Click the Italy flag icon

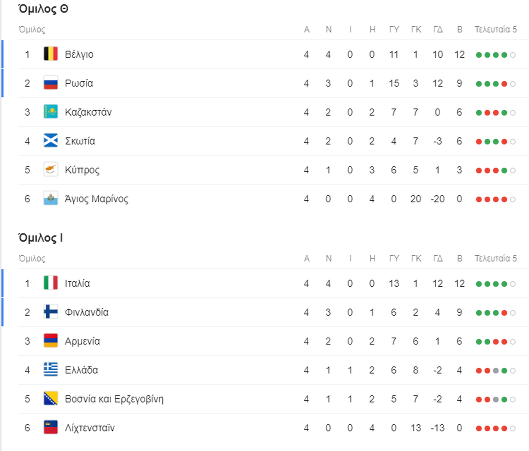coord(51,283)
